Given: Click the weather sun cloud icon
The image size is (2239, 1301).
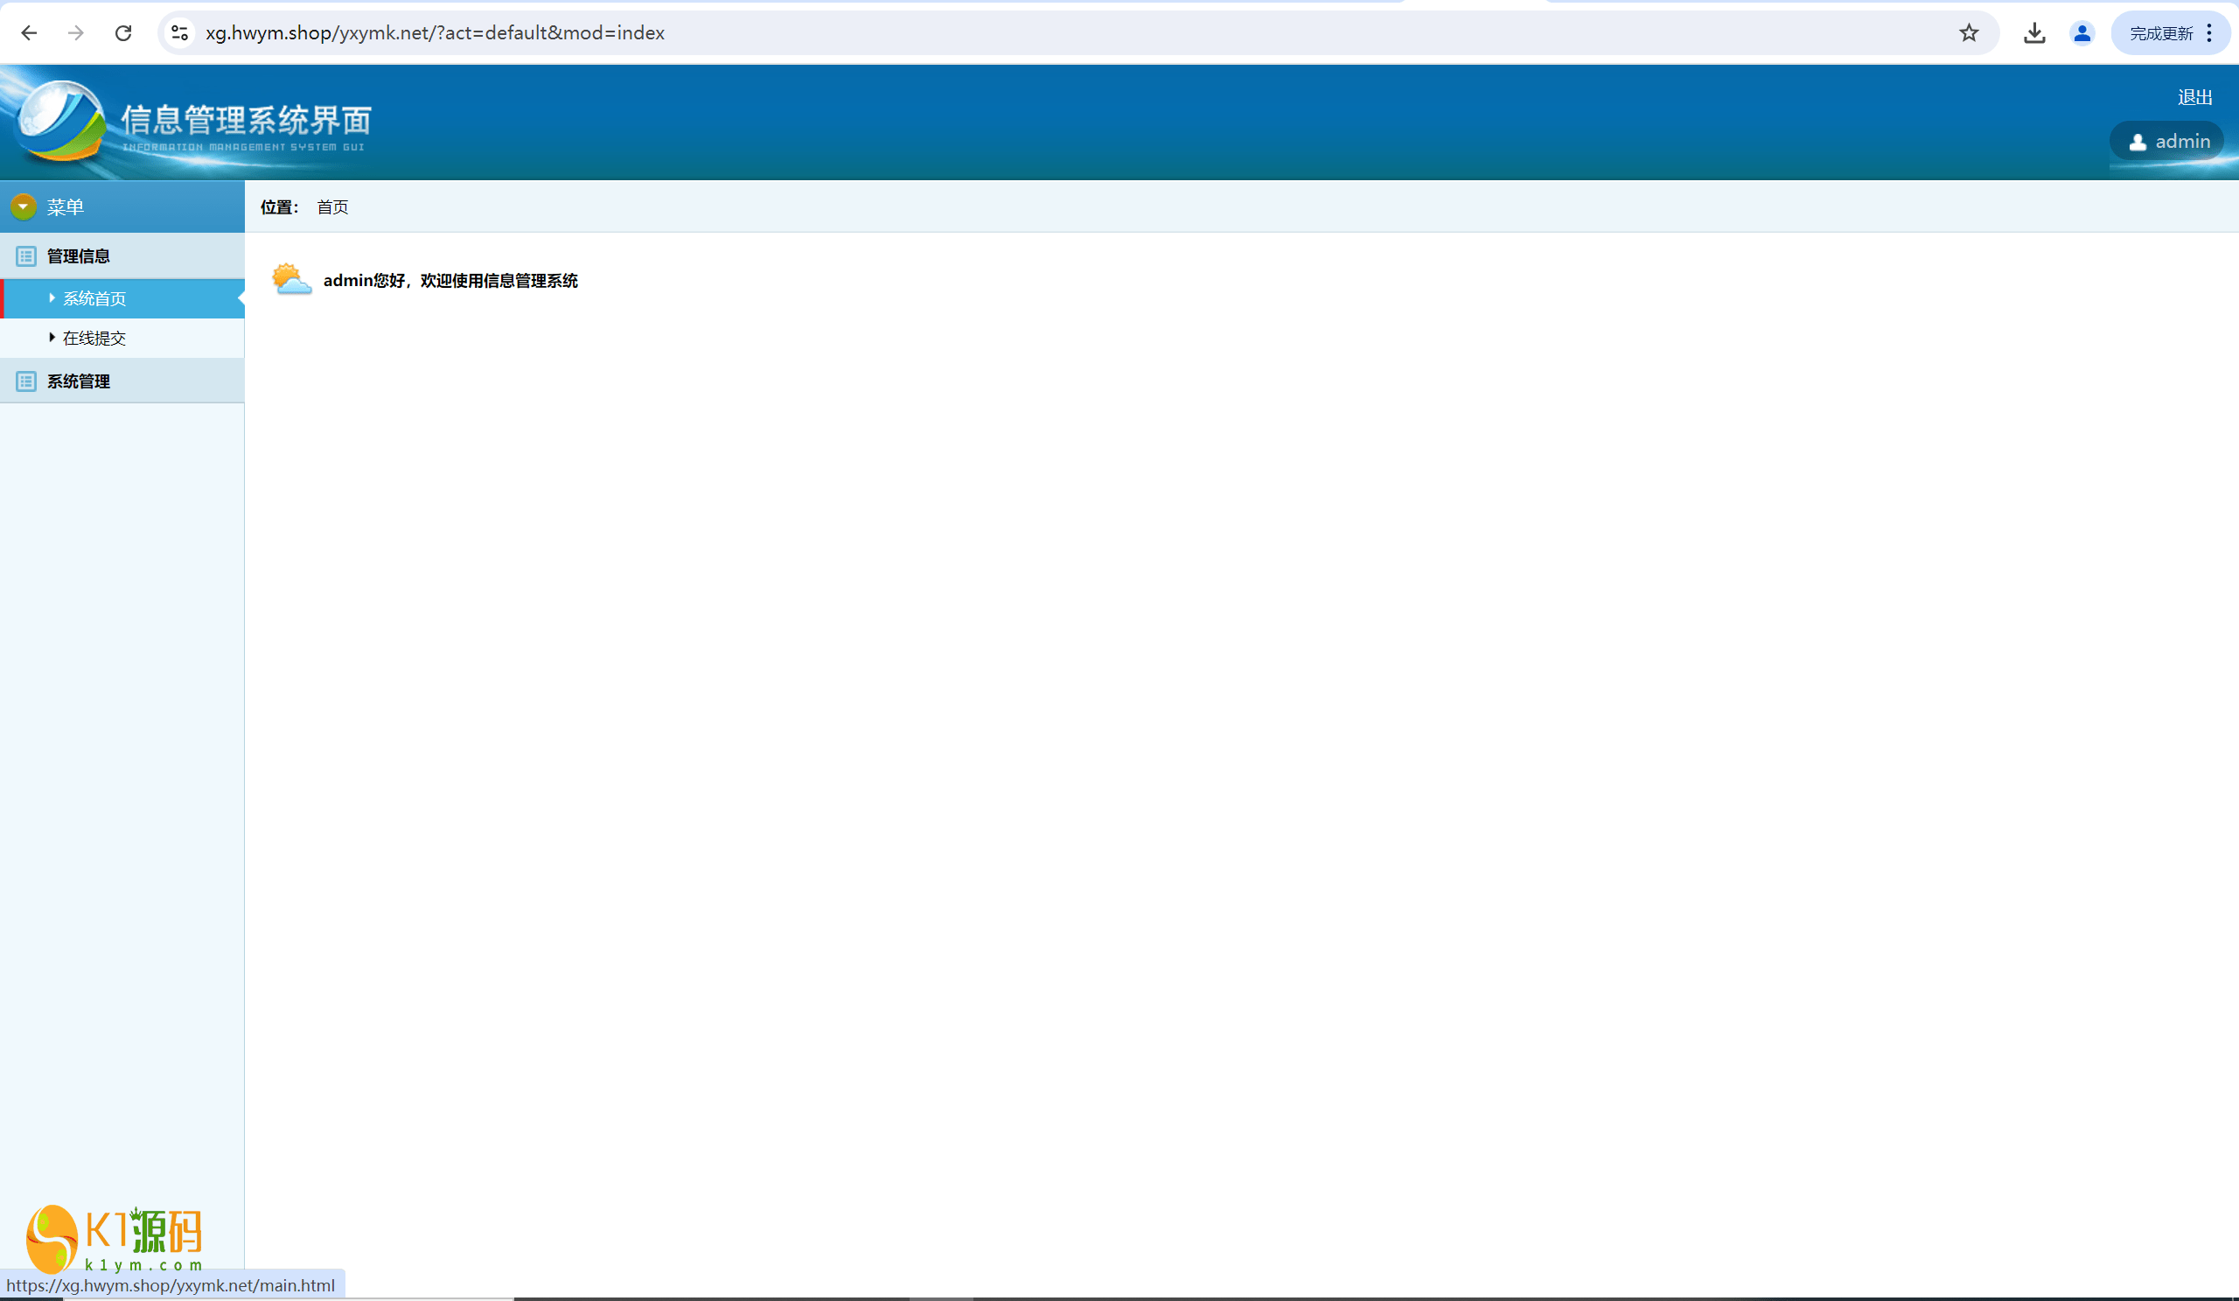Looking at the screenshot, I should pyautogui.click(x=291, y=280).
